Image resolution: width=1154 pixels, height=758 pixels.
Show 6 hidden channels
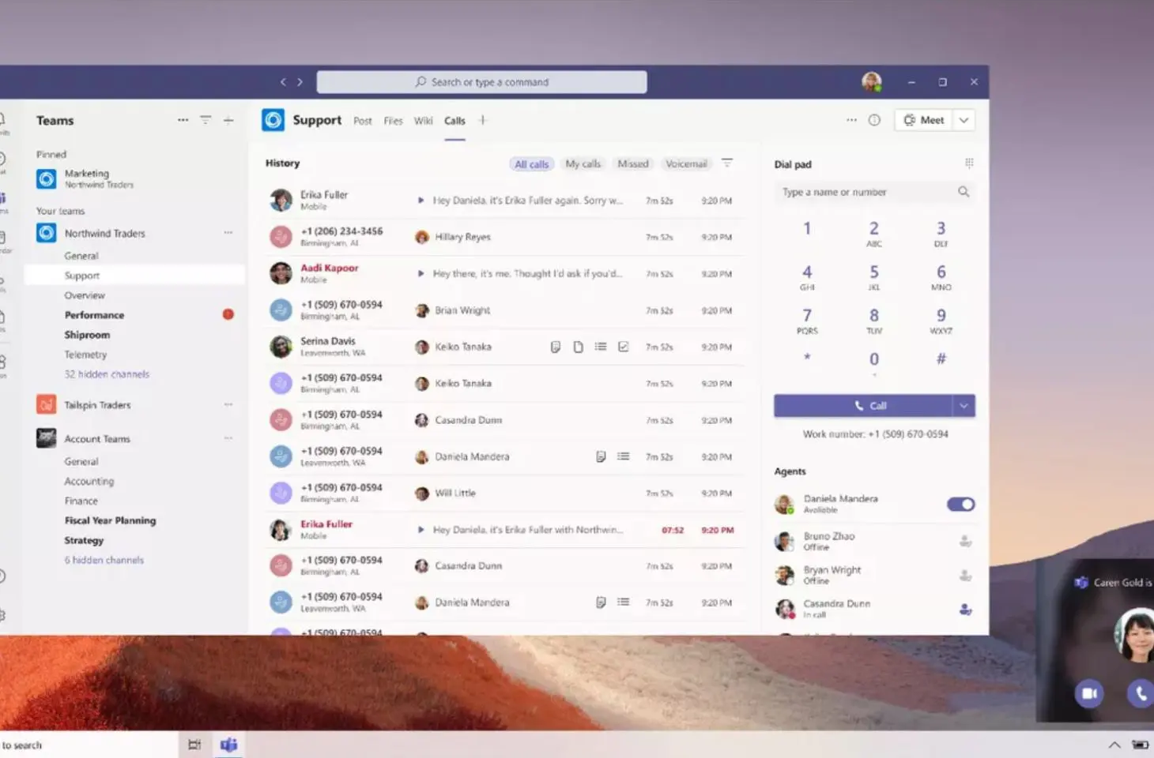104,560
